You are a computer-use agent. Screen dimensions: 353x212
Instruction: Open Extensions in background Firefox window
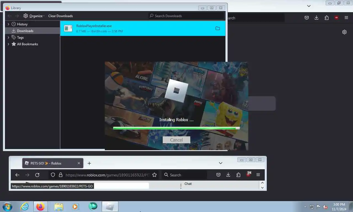[327, 18]
